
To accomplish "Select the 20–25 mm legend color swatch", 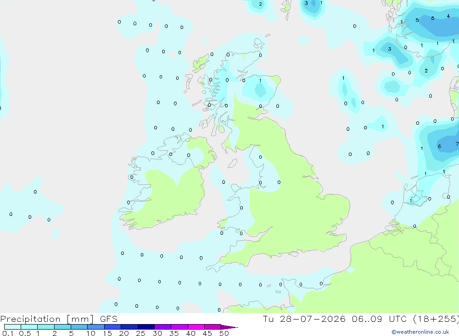I will point(129,327).
